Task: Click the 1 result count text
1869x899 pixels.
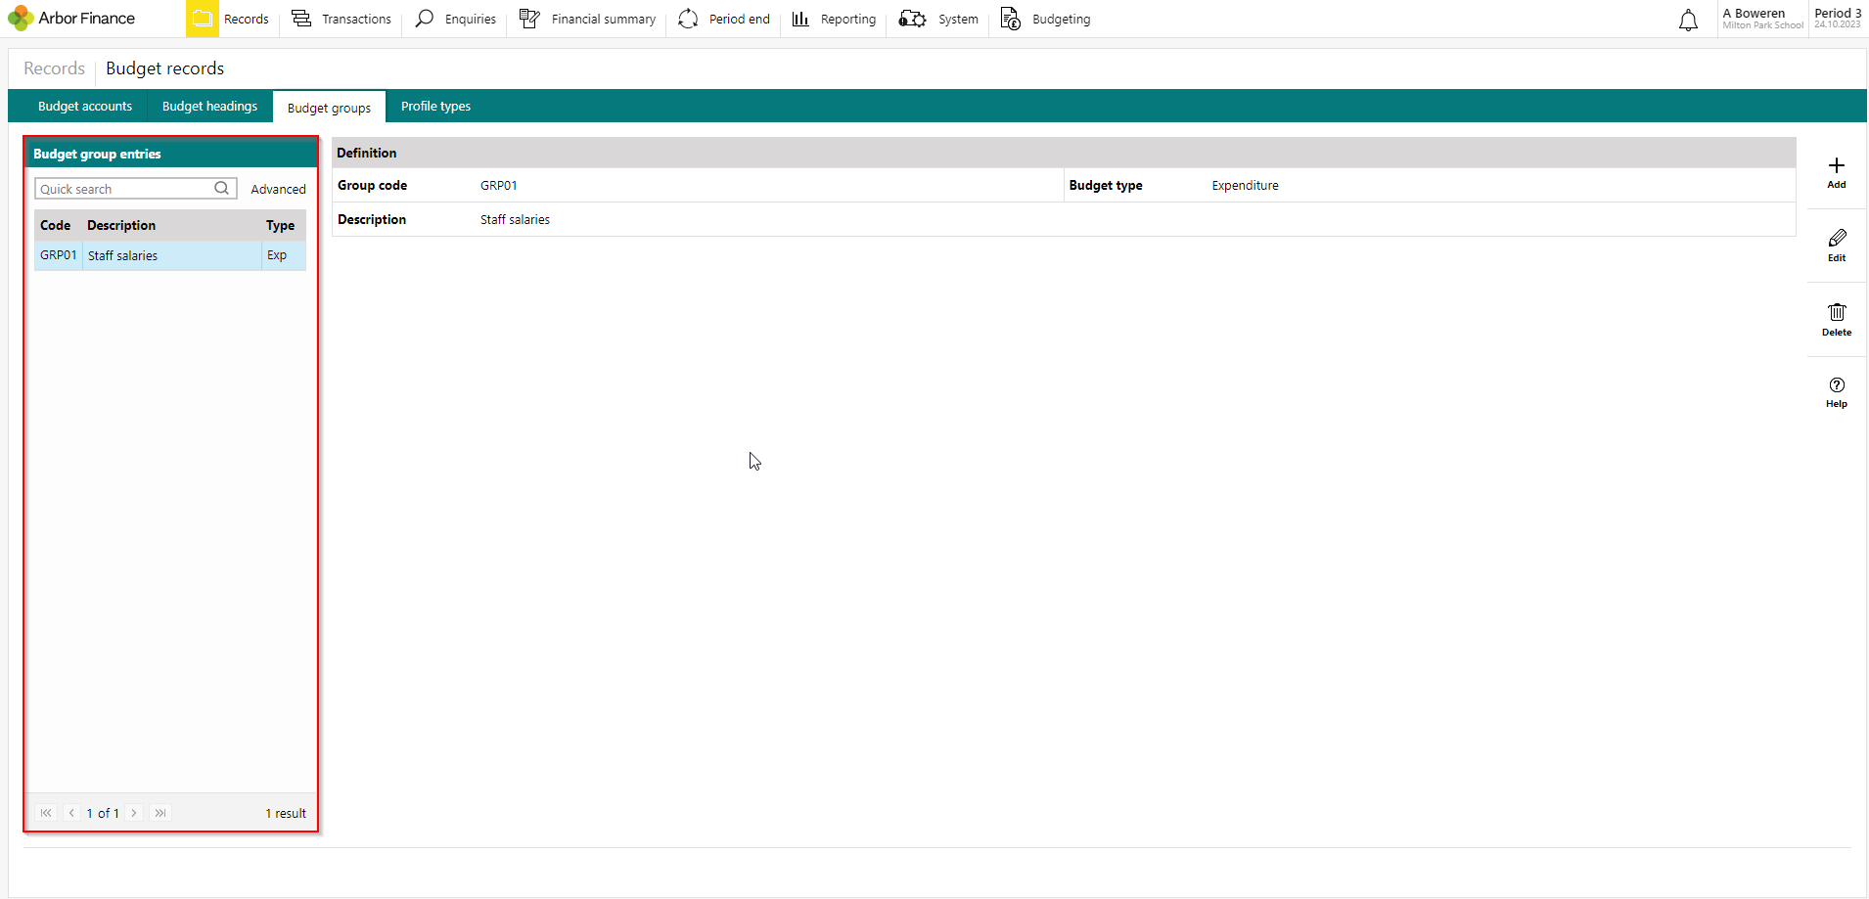Action: (286, 813)
